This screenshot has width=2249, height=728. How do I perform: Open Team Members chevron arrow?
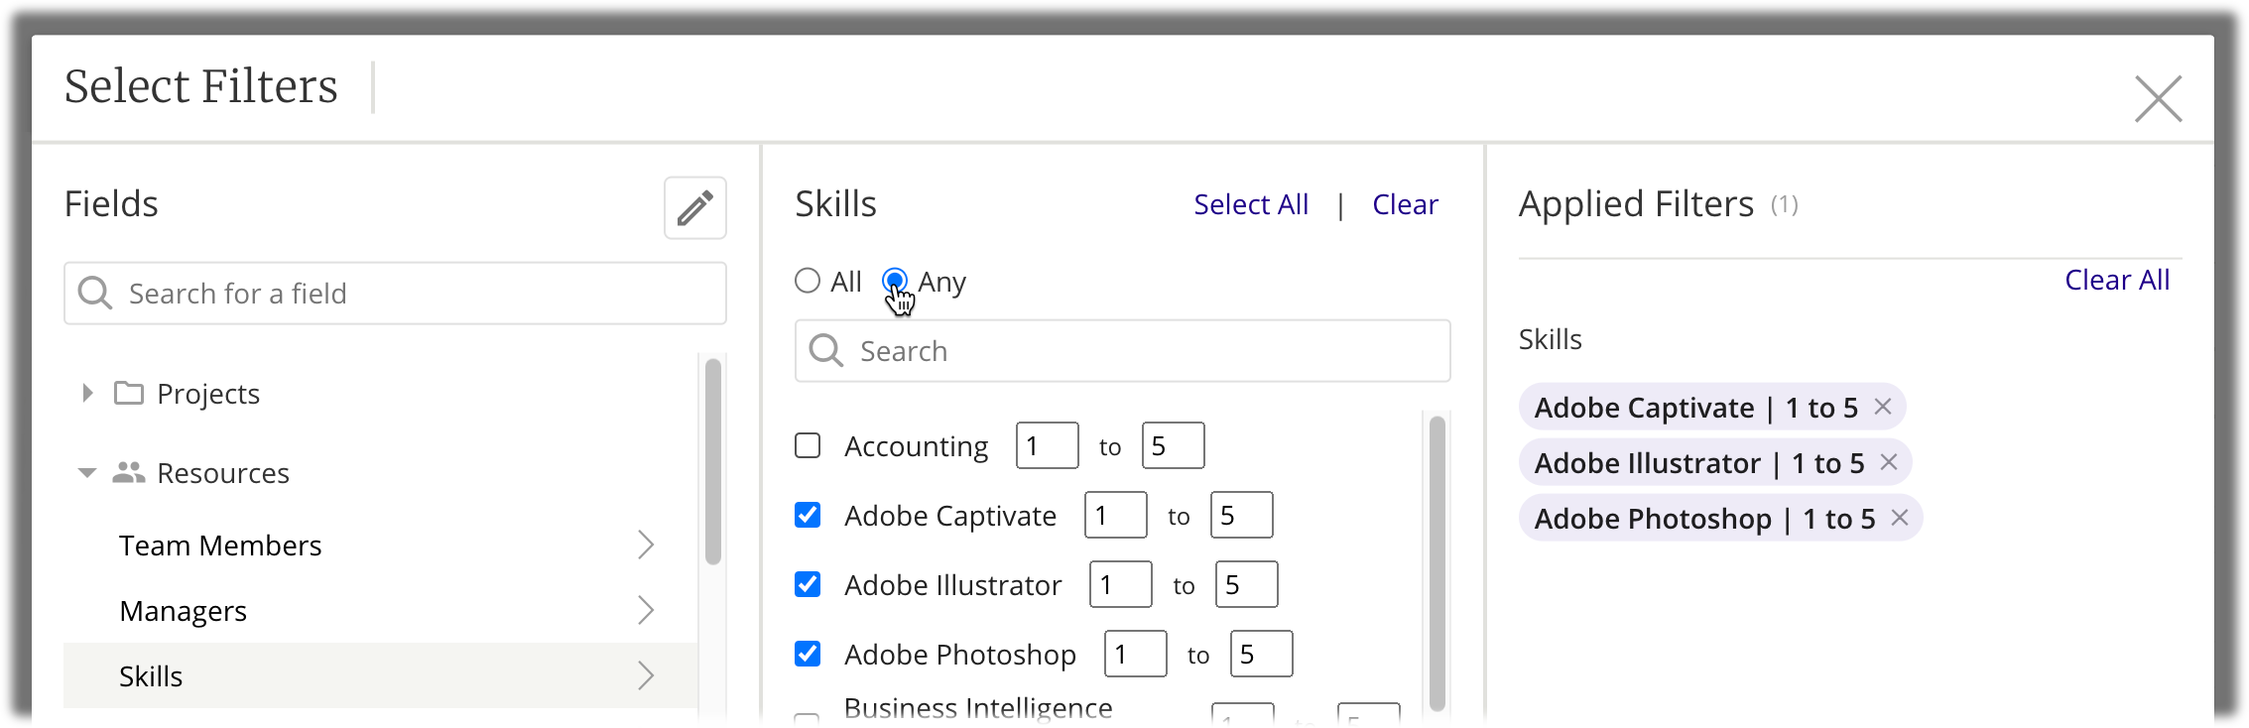coord(646,545)
